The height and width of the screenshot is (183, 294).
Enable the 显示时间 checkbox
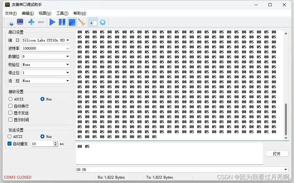point(11,120)
